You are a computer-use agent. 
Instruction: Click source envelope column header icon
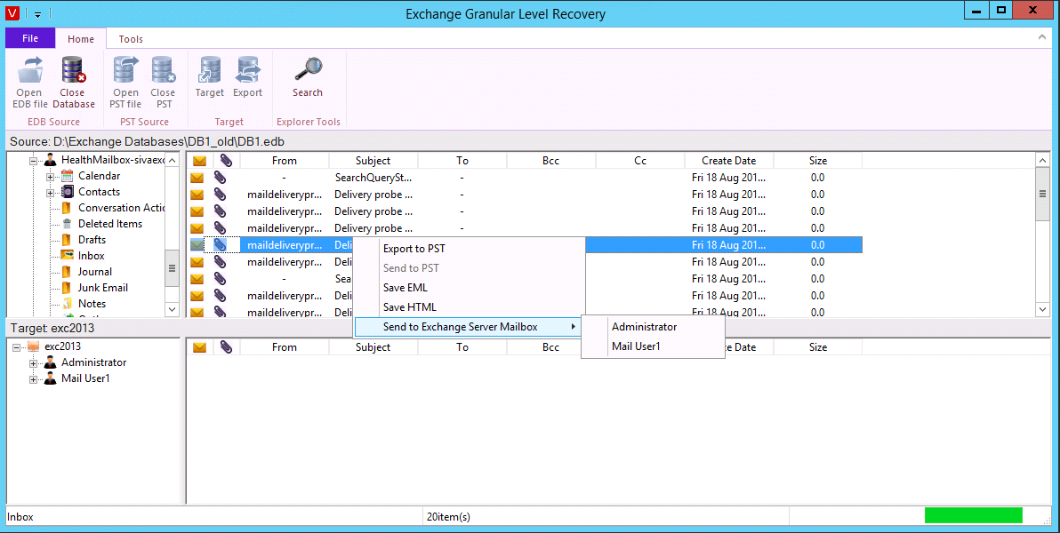pos(199,161)
